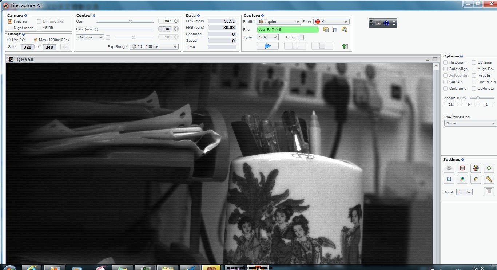Enable the DeRotate option
Image resolution: width=497 pixels, height=270 pixels.
point(474,89)
